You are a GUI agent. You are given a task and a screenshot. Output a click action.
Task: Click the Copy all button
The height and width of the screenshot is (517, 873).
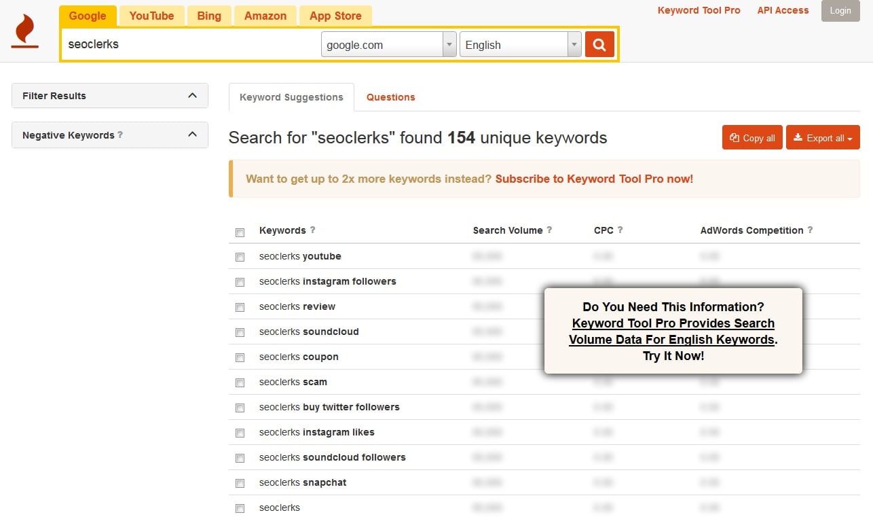752,138
